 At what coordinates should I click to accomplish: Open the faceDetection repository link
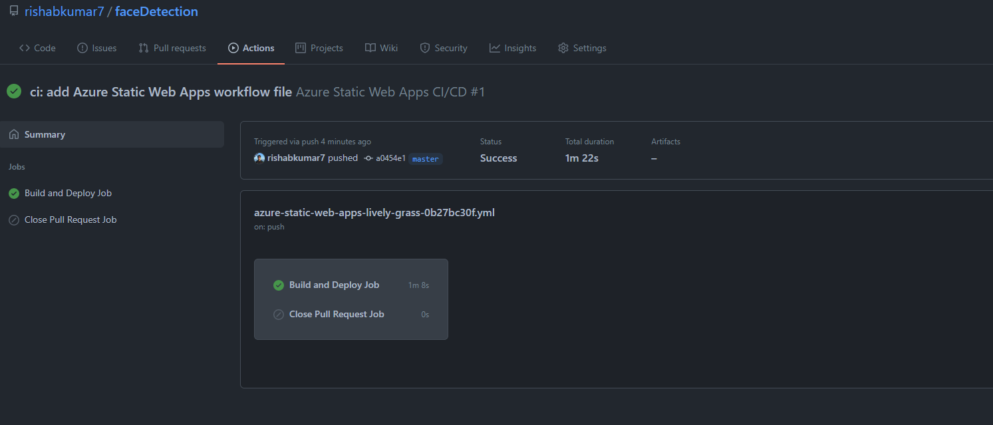(156, 11)
